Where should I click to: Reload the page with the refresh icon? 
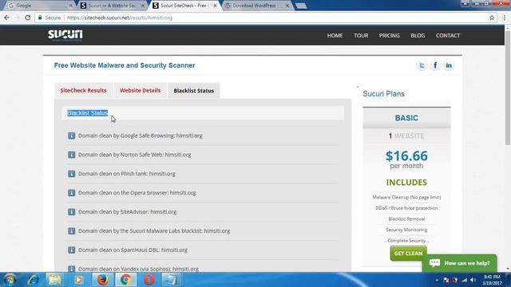[28, 18]
